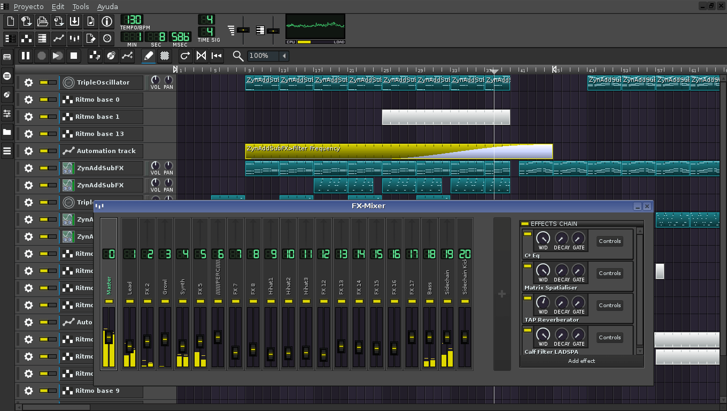The image size is (727, 411).
Task: Click the new project from template icon
Action: [x=27, y=21]
